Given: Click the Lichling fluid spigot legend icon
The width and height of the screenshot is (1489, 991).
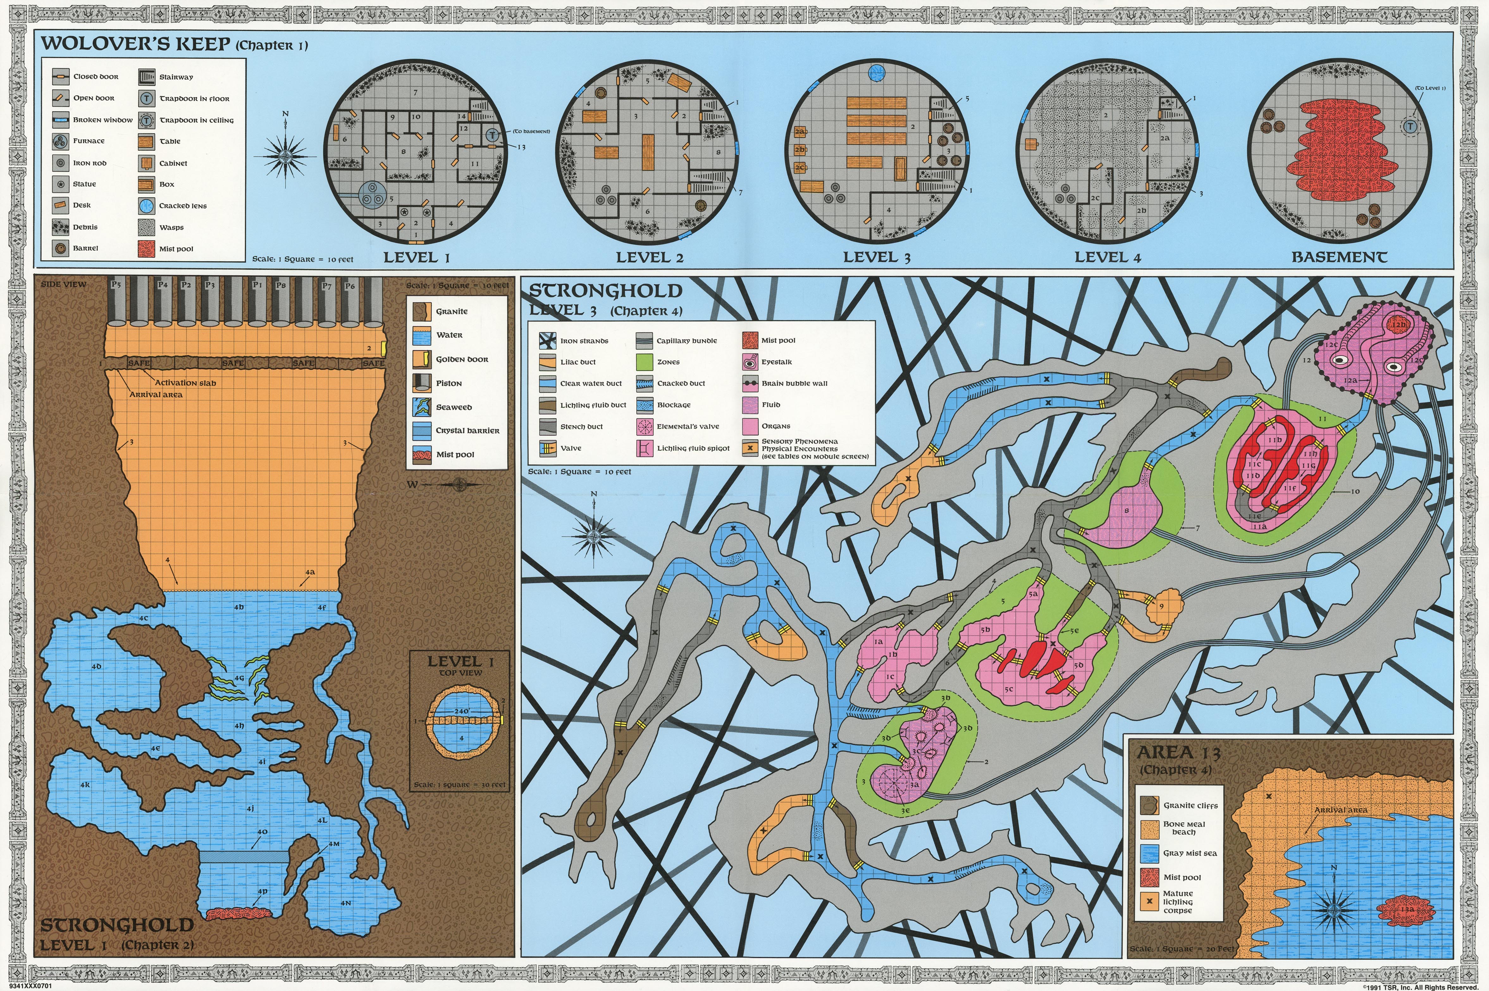Looking at the screenshot, I should (x=644, y=448).
